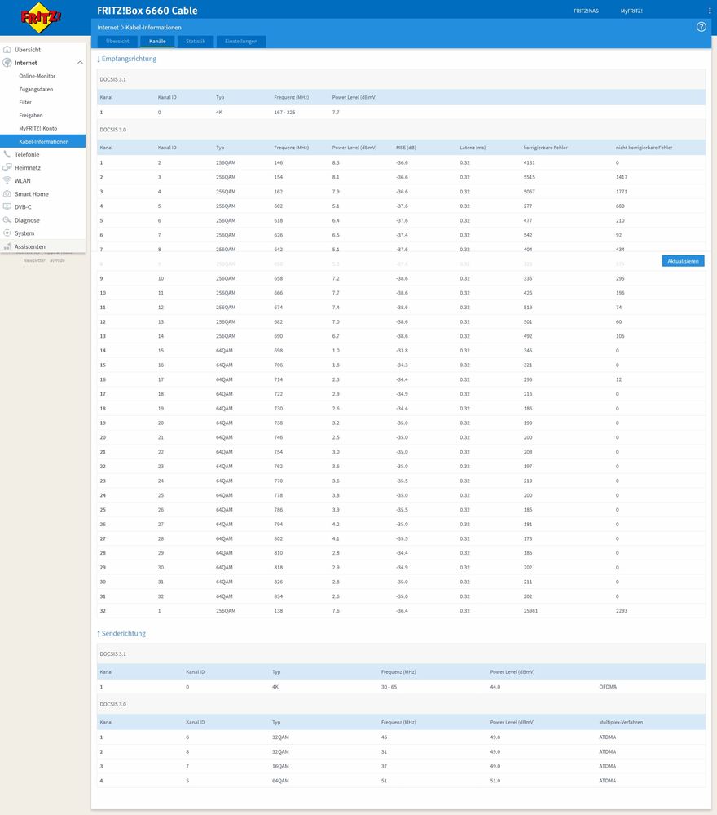
Task: Click the Diagnose icon in sidebar
Action: click(7, 220)
